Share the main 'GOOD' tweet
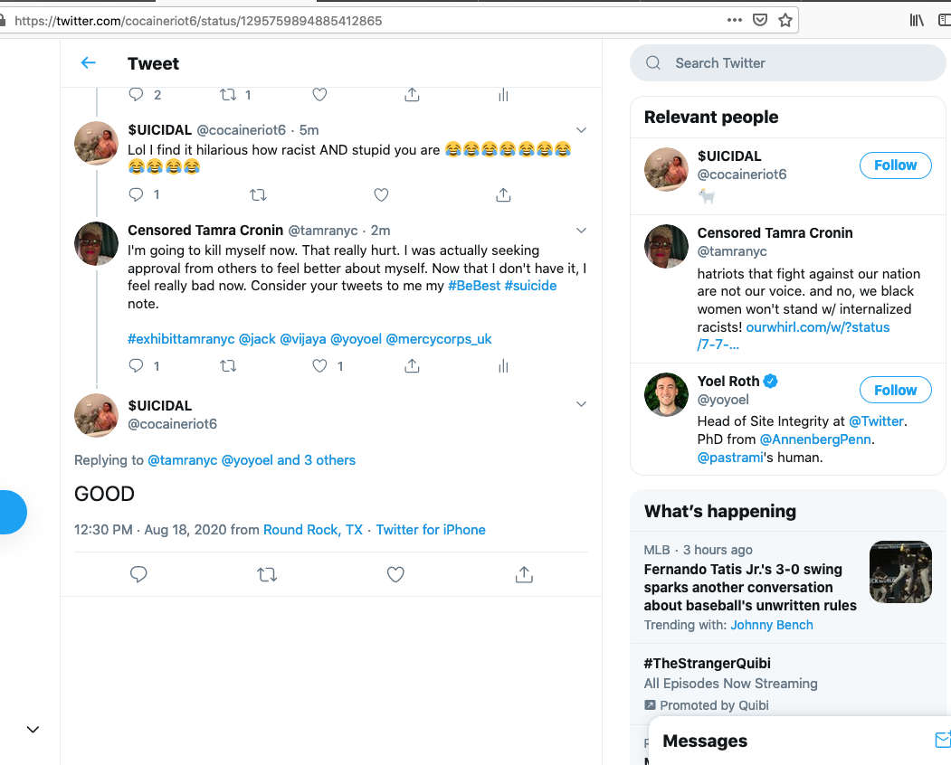951x765 pixels. click(523, 574)
